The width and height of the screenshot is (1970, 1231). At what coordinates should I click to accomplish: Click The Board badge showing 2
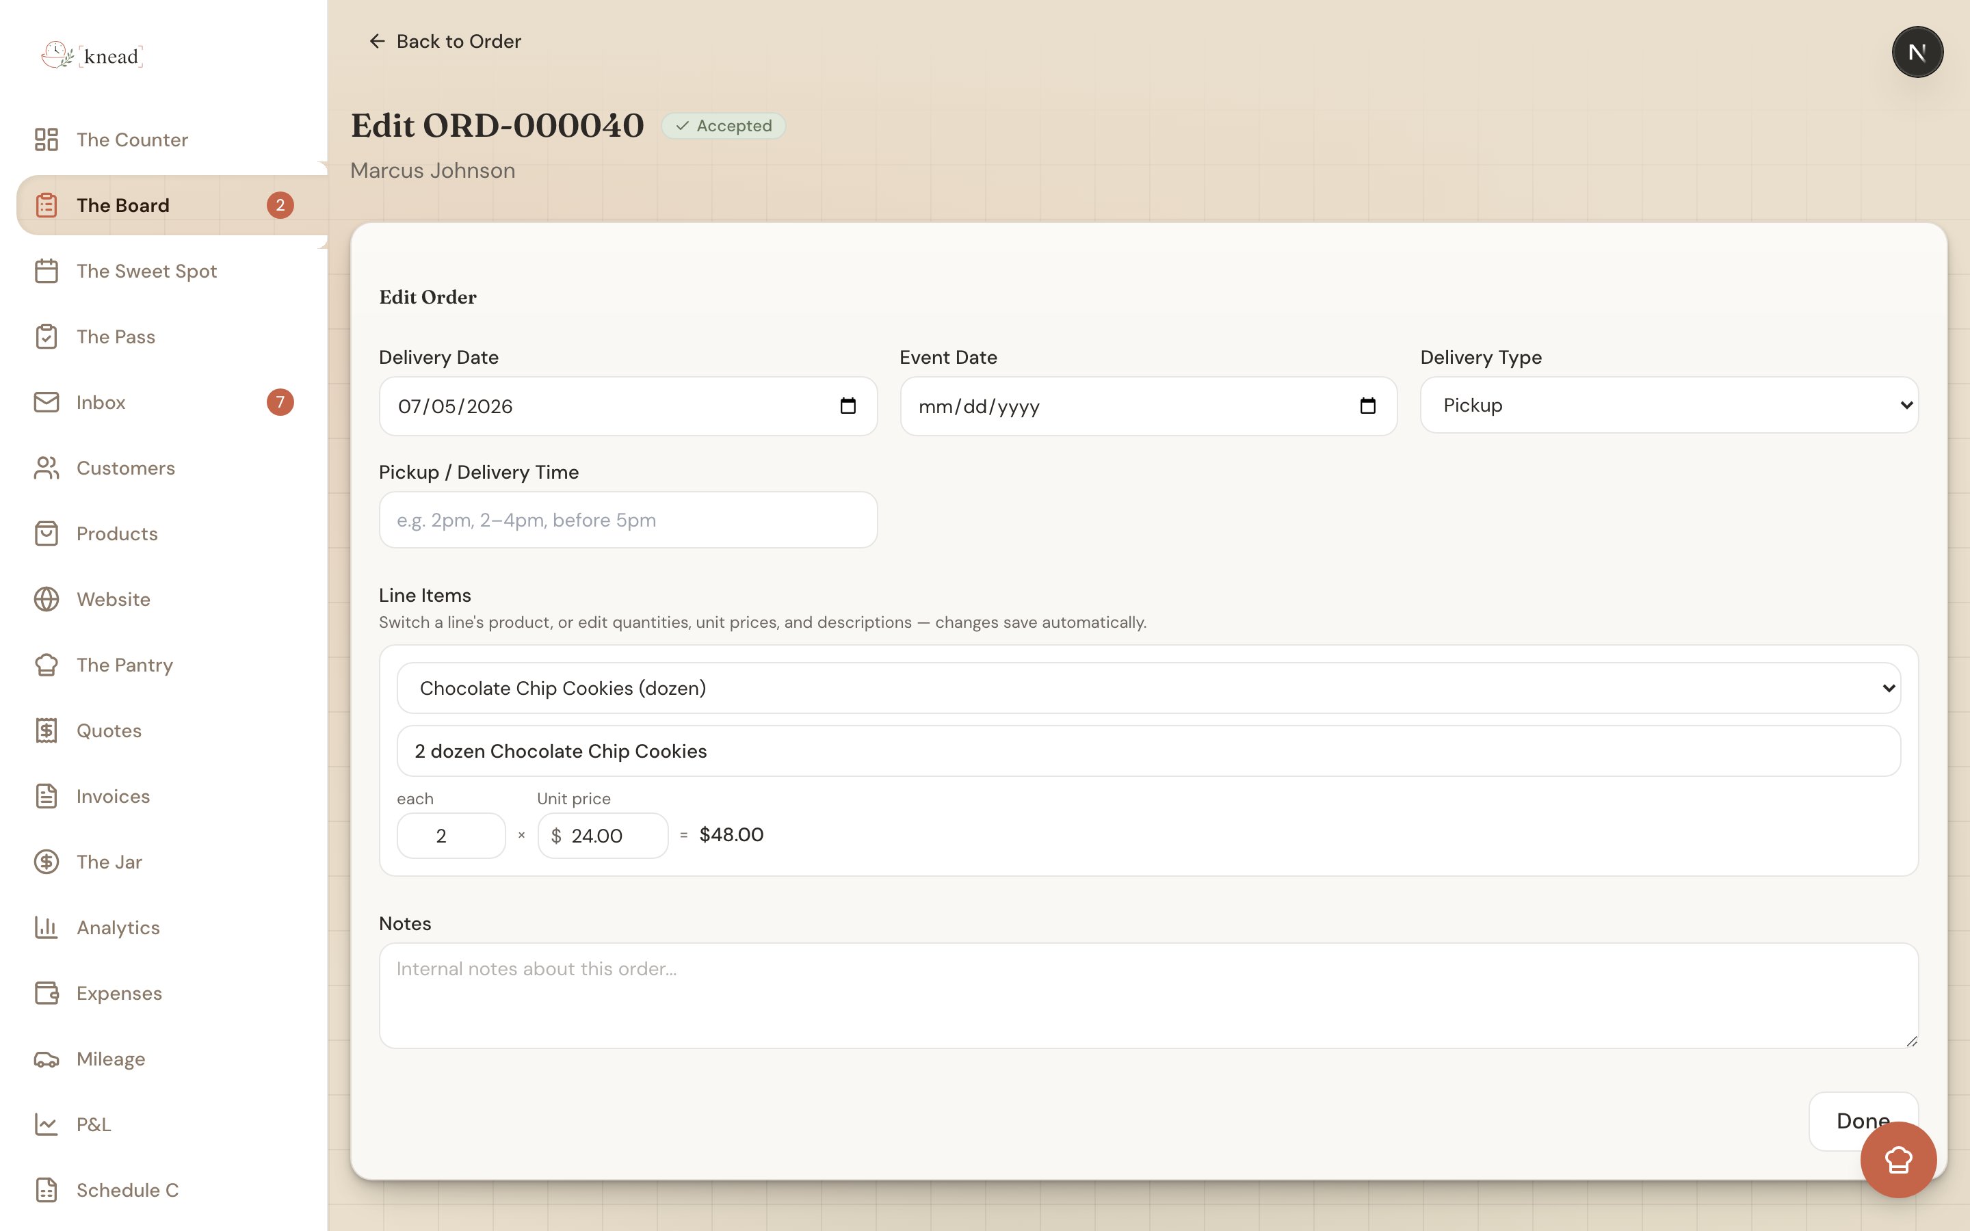coord(280,205)
